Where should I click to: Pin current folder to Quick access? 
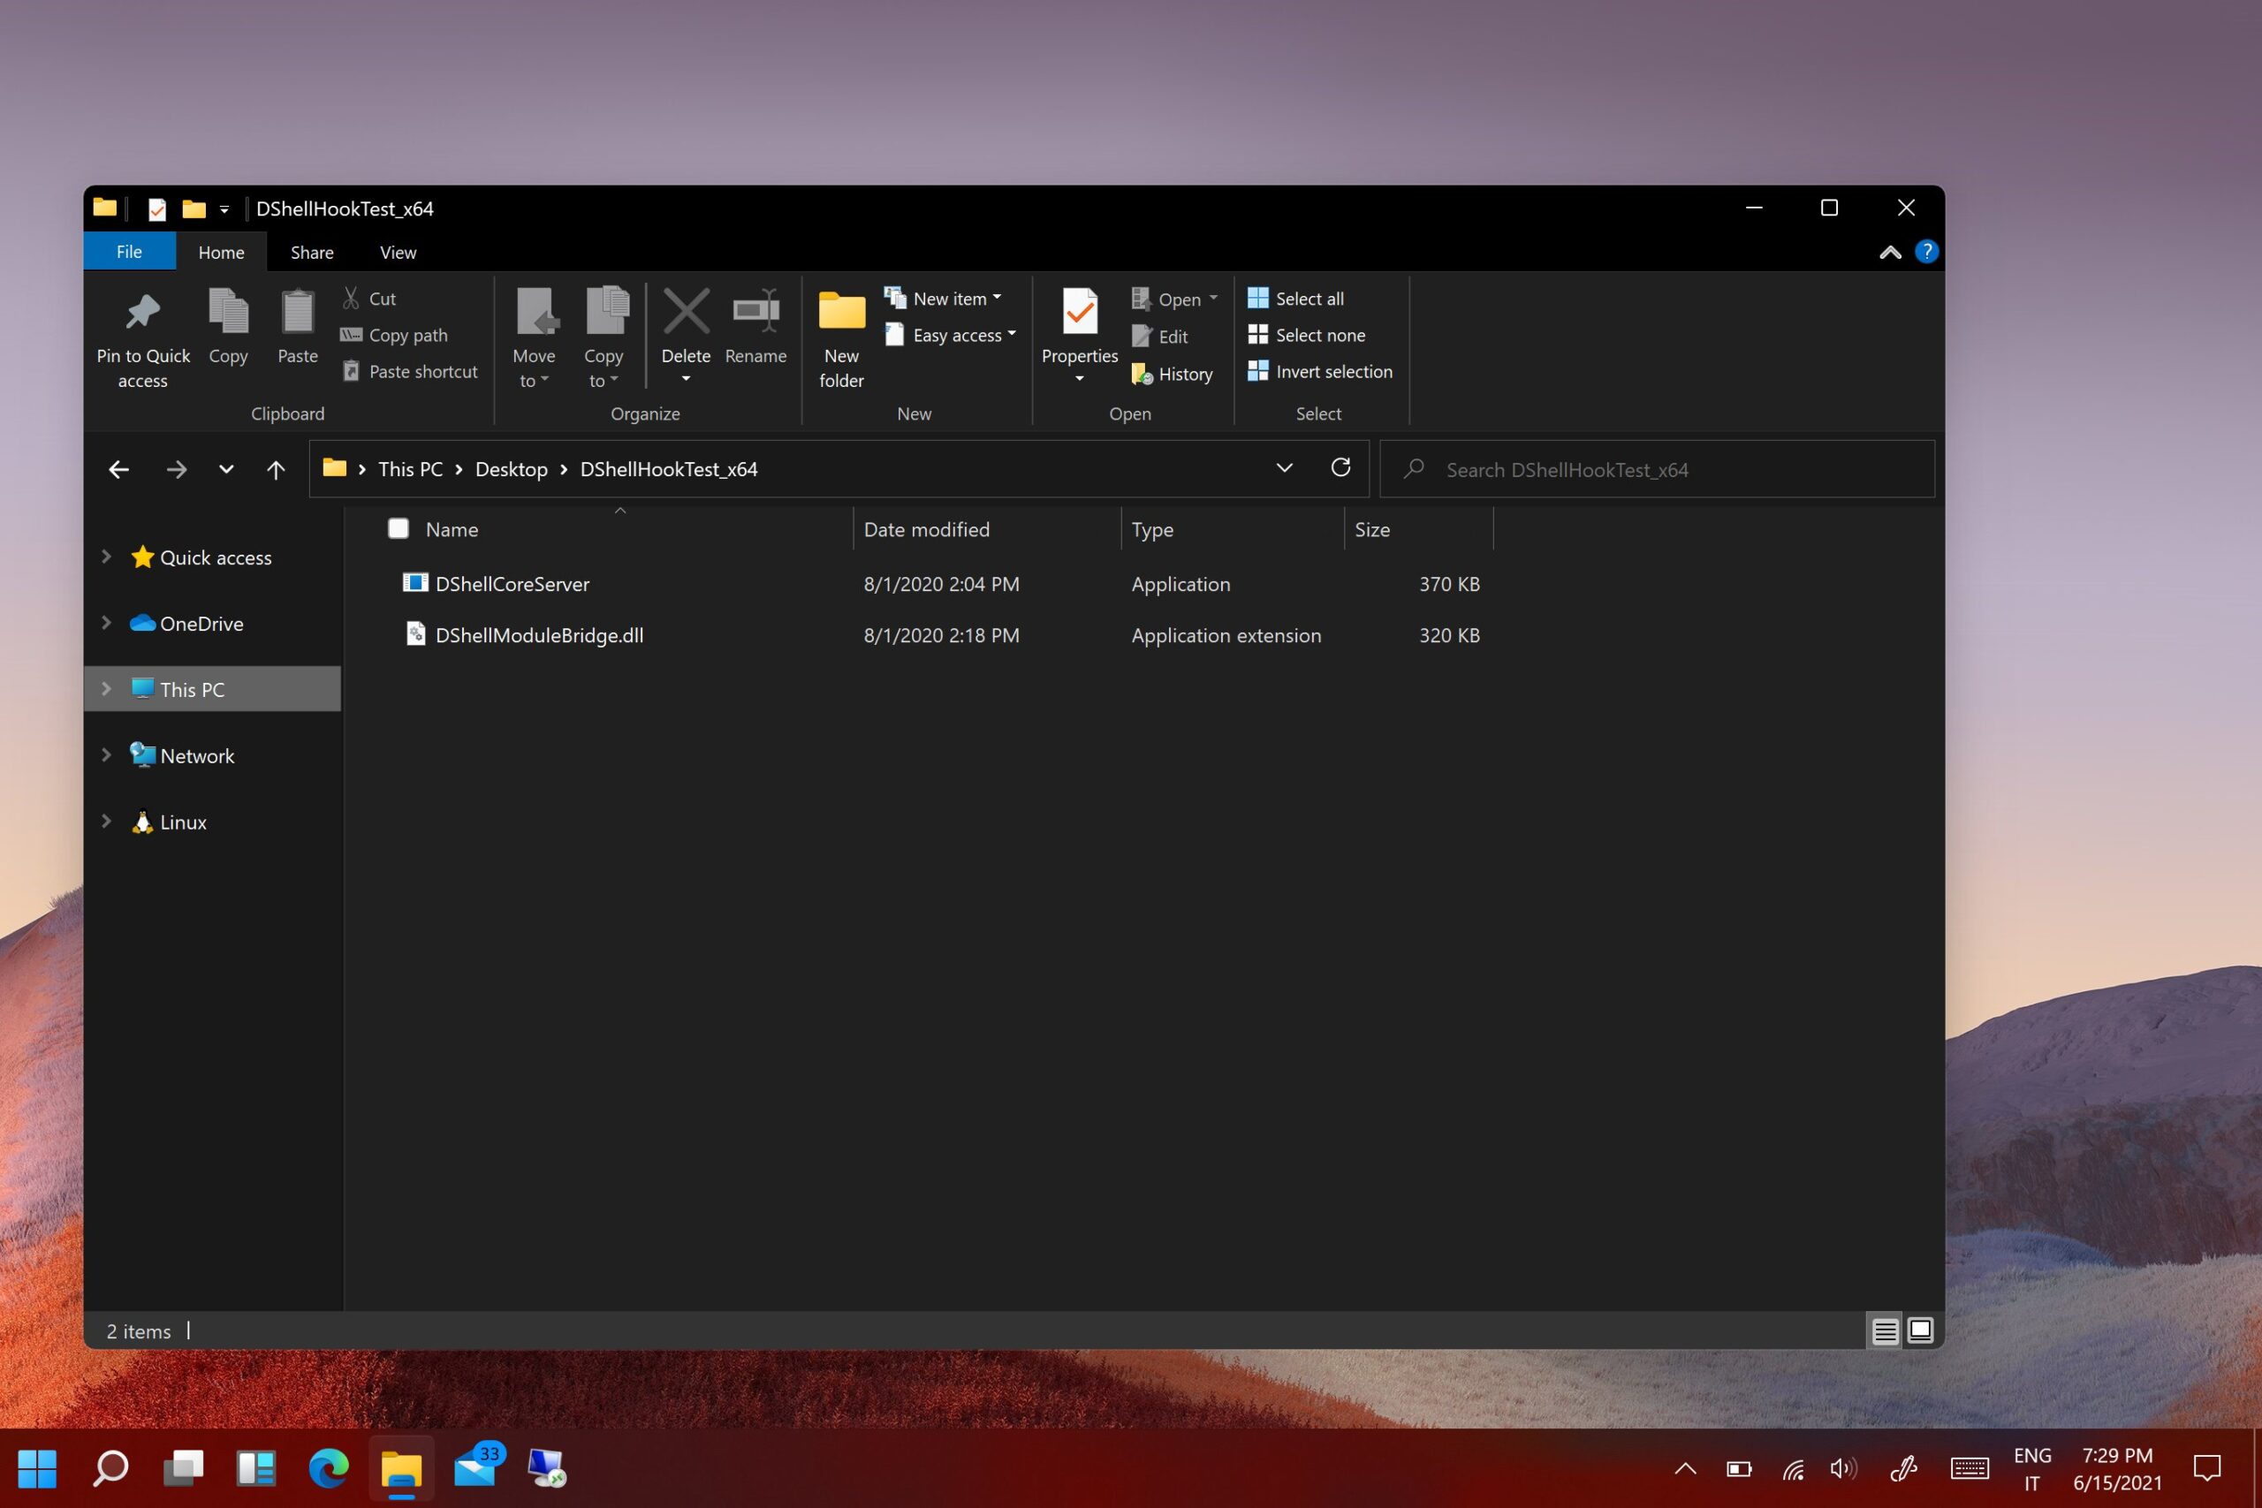[142, 337]
